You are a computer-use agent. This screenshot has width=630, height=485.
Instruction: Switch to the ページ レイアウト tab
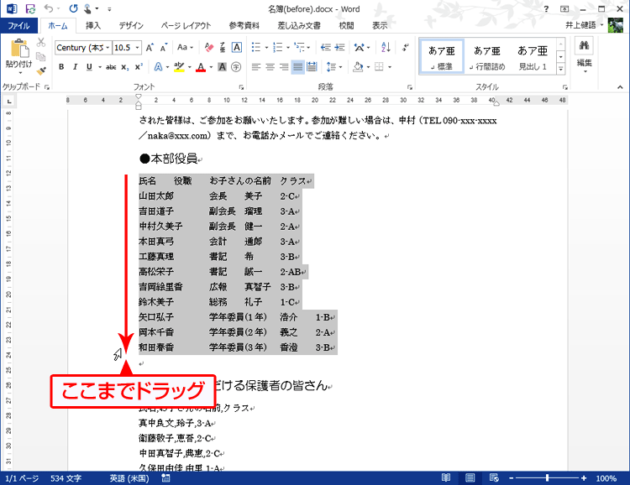186,26
